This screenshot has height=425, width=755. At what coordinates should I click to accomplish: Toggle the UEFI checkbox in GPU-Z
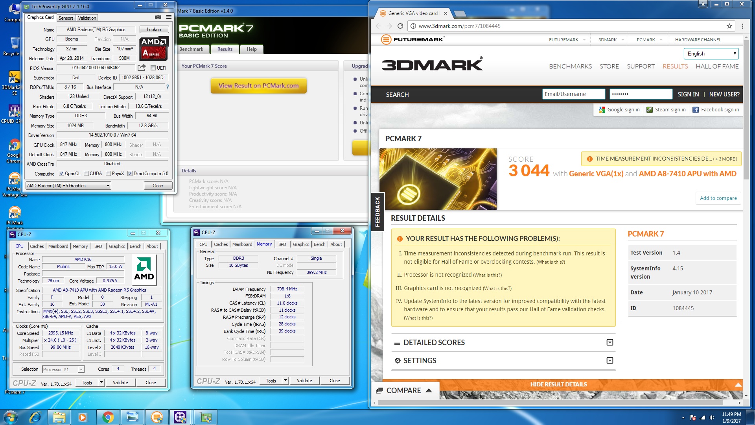coord(153,68)
